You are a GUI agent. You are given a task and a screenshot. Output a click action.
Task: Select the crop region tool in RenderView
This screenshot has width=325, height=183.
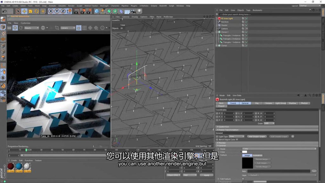[x=57, y=28]
